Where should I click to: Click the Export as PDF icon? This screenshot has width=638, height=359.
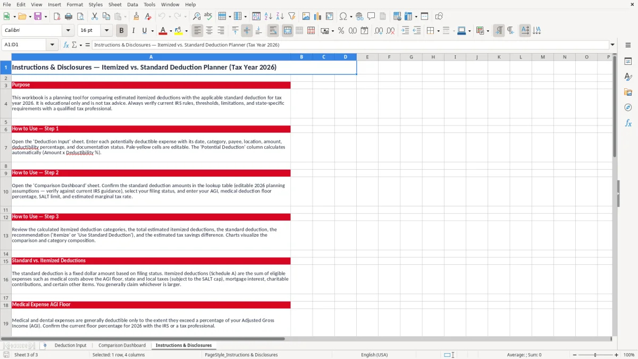point(57,16)
